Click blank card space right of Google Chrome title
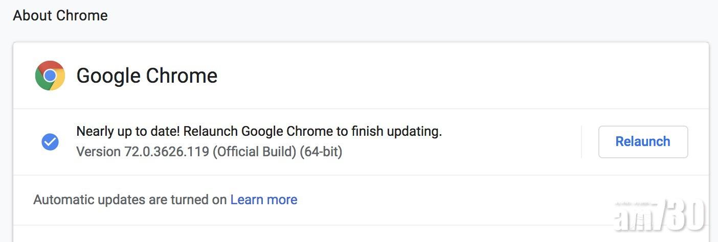This screenshot has height=242, width=718. pyautogui.click(x=435, y=76)
